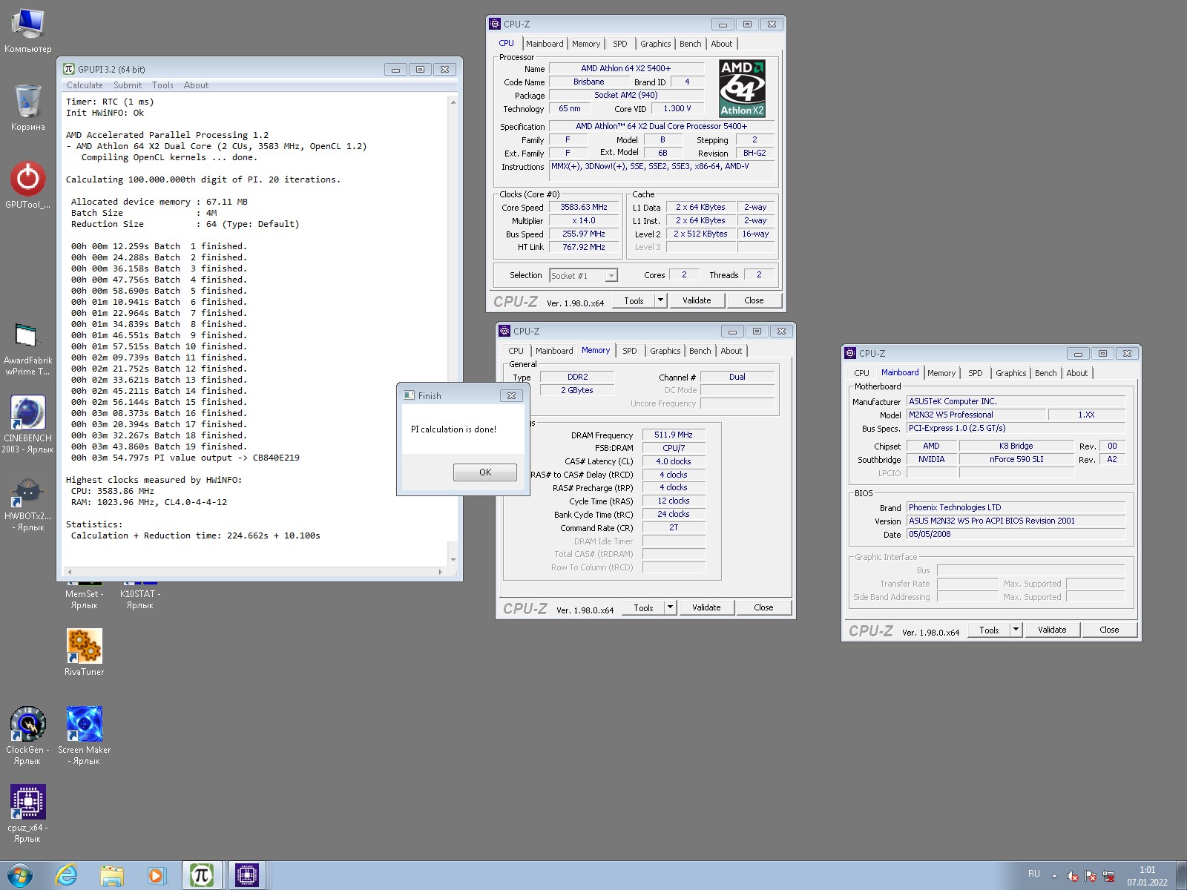
Task: Switch to CPU-Z taskbar button
Action: click(247, 875)
